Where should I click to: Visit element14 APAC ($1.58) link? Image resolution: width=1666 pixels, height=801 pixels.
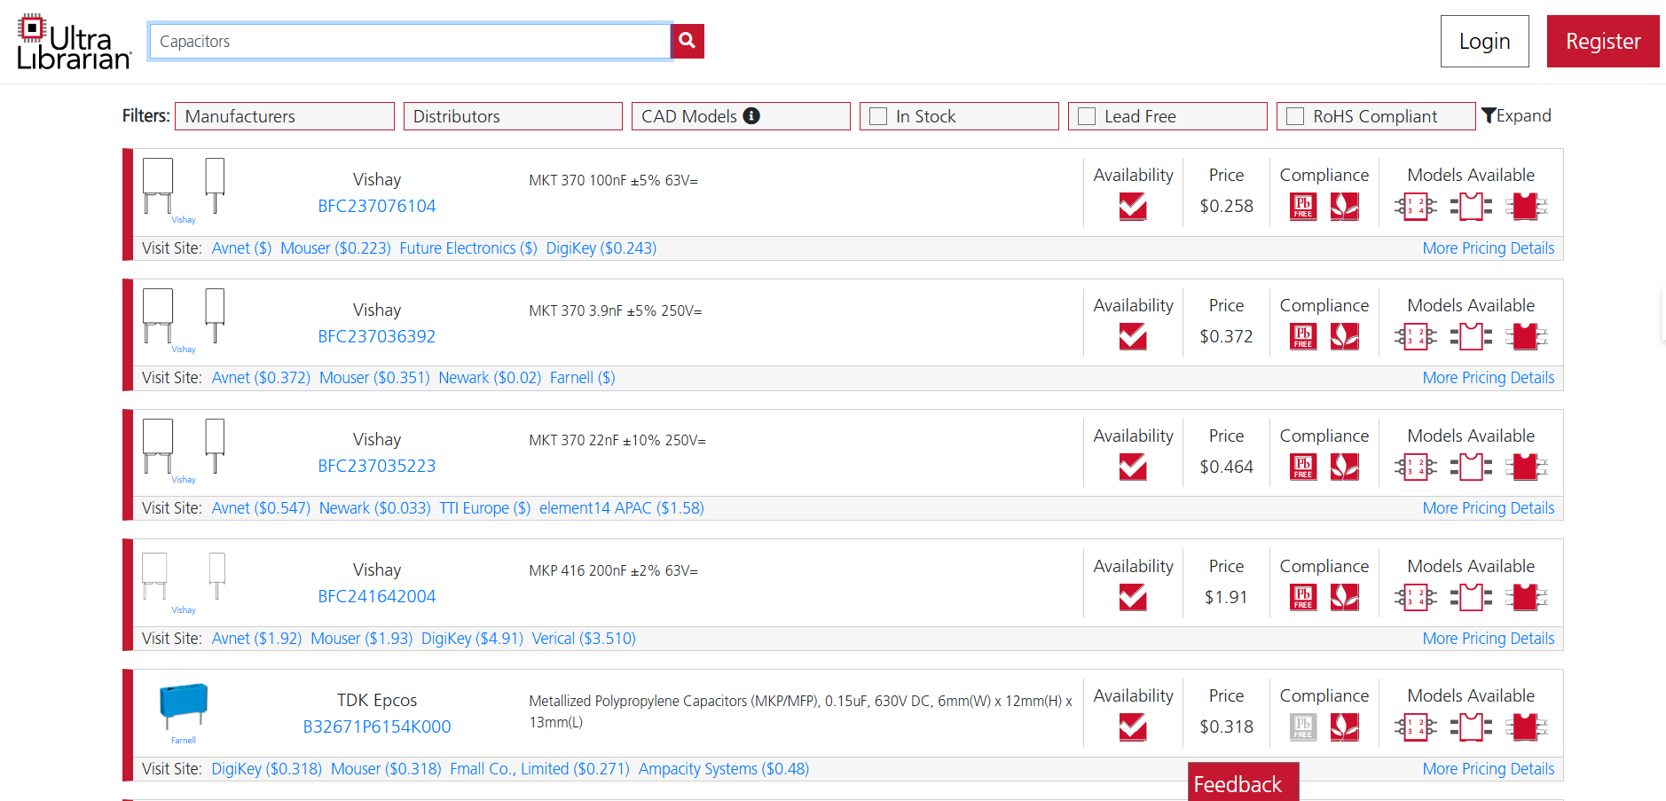click(622, 508)
